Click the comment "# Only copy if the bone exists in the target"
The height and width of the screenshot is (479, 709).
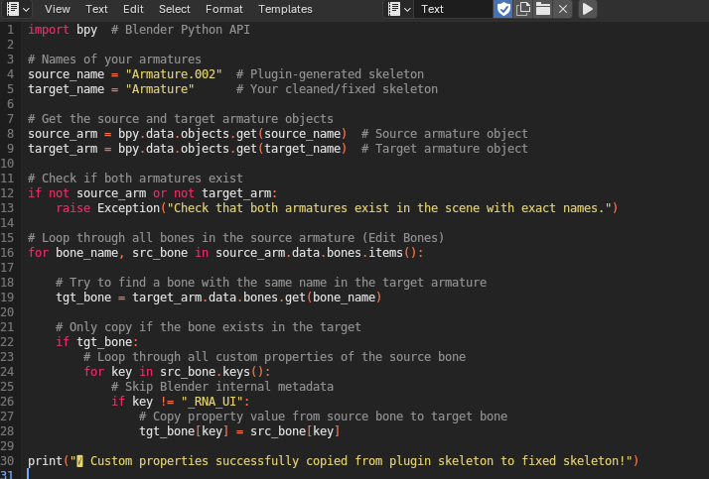tap(209, 327)
